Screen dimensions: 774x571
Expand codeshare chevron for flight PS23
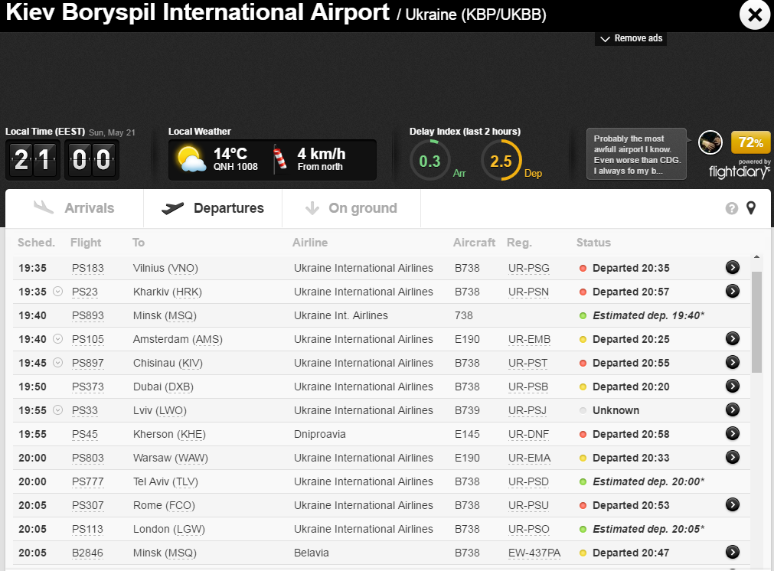point(58,292)
